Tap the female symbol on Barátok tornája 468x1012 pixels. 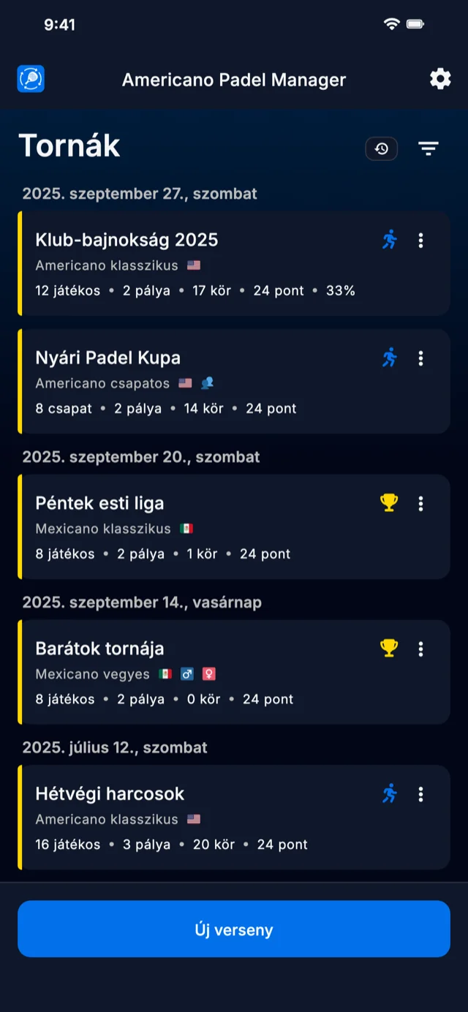click(x=209, y=674)
